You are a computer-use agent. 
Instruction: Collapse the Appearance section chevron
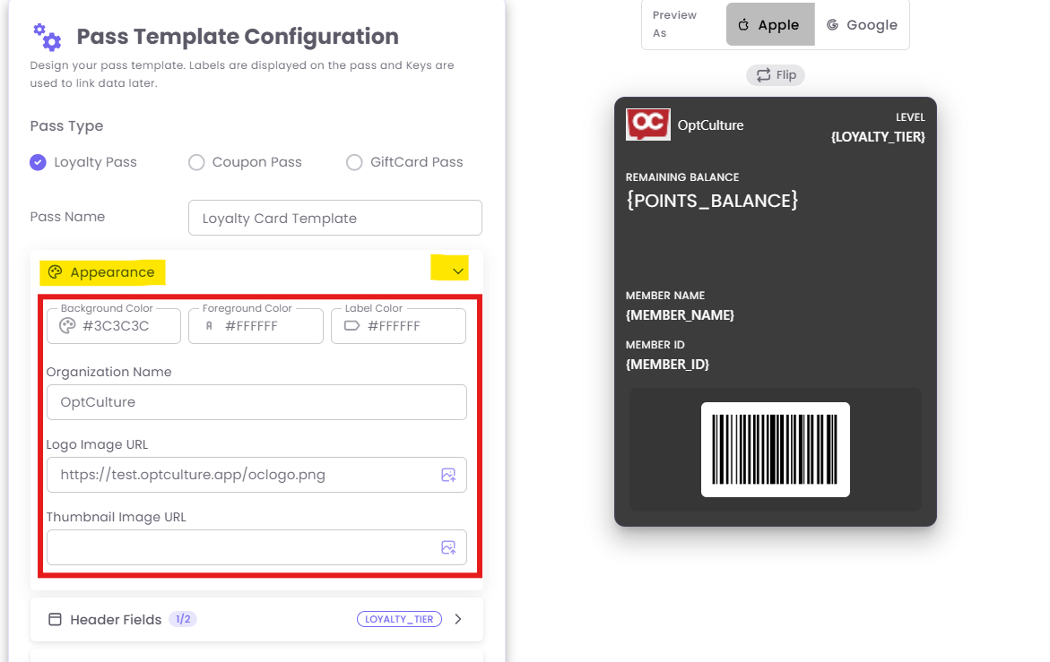coord(458,271)
